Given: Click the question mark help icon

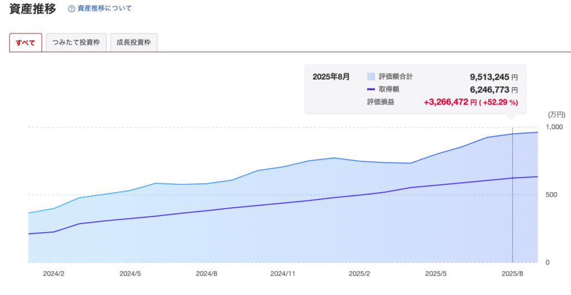Looking at the screenshot, I should coord(72,9).
